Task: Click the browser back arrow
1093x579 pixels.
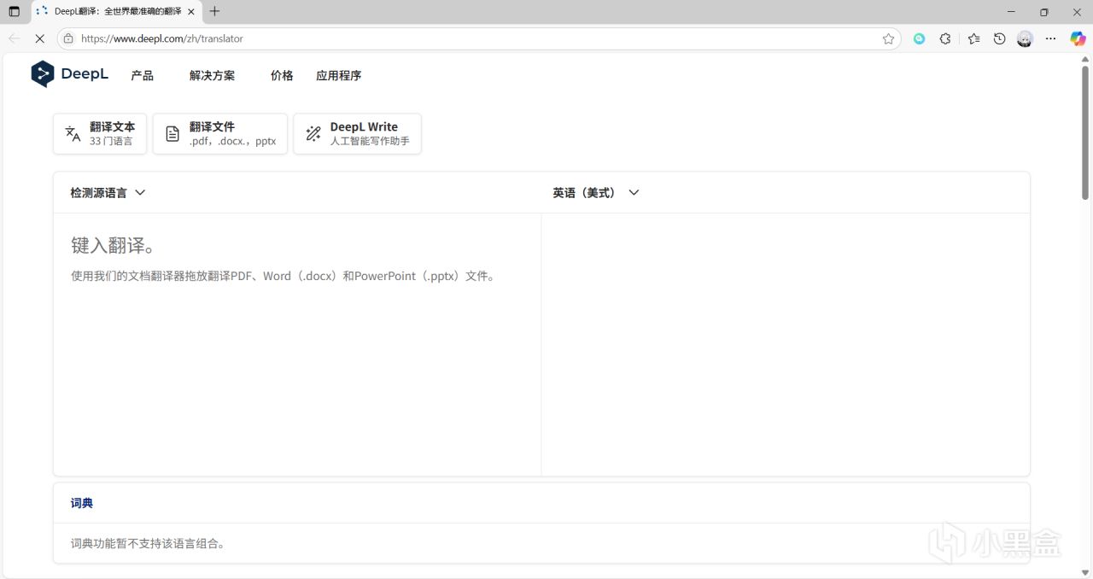Action: click(x=14, y=38)
